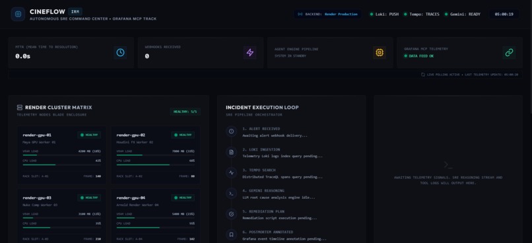Image resolution: width=532 pixels, height=243 pixels.
Task: Click the HEALTHY: 5/5 cluster badge
Action: [185, 112]
